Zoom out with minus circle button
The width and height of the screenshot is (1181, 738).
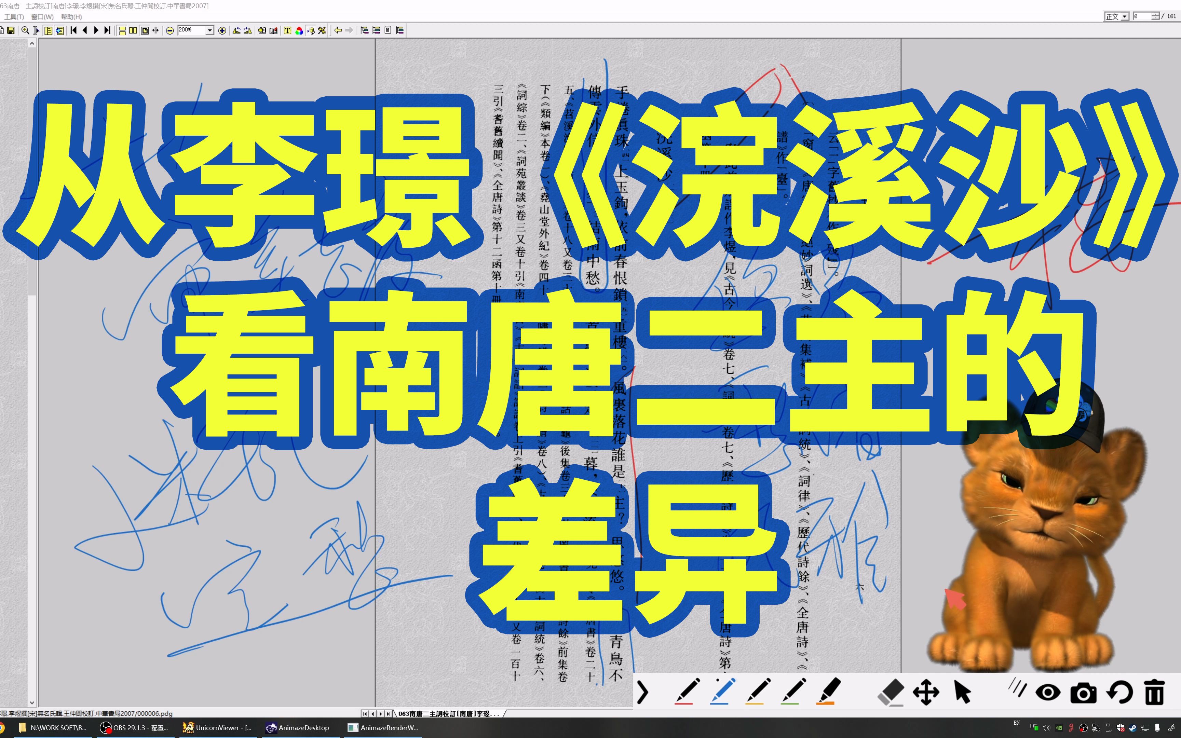click(170, 30)
